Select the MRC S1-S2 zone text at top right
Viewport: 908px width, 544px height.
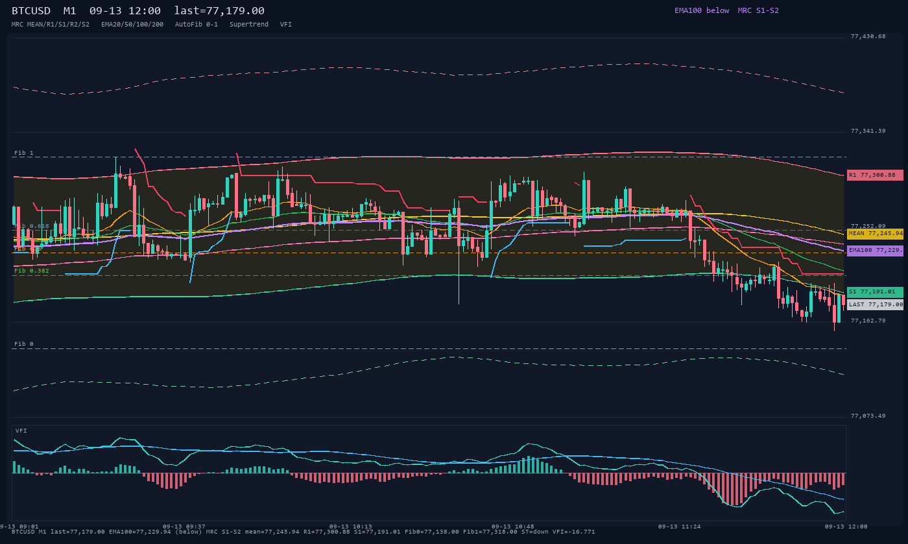pyautogui.click(x=758, y=10)
